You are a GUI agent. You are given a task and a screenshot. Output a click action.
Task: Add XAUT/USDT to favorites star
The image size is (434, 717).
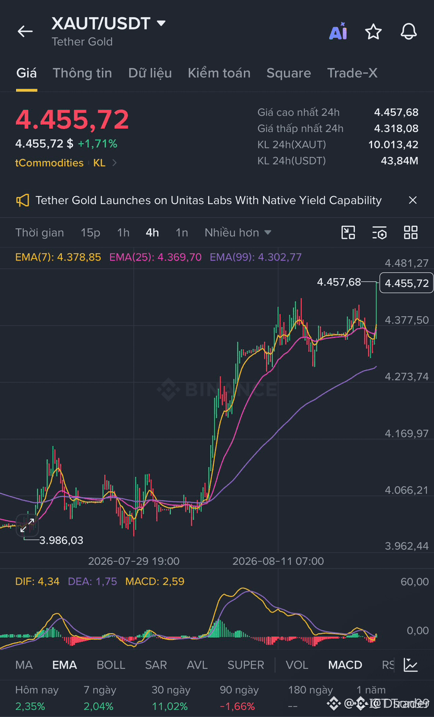click(x=373, y=31)
